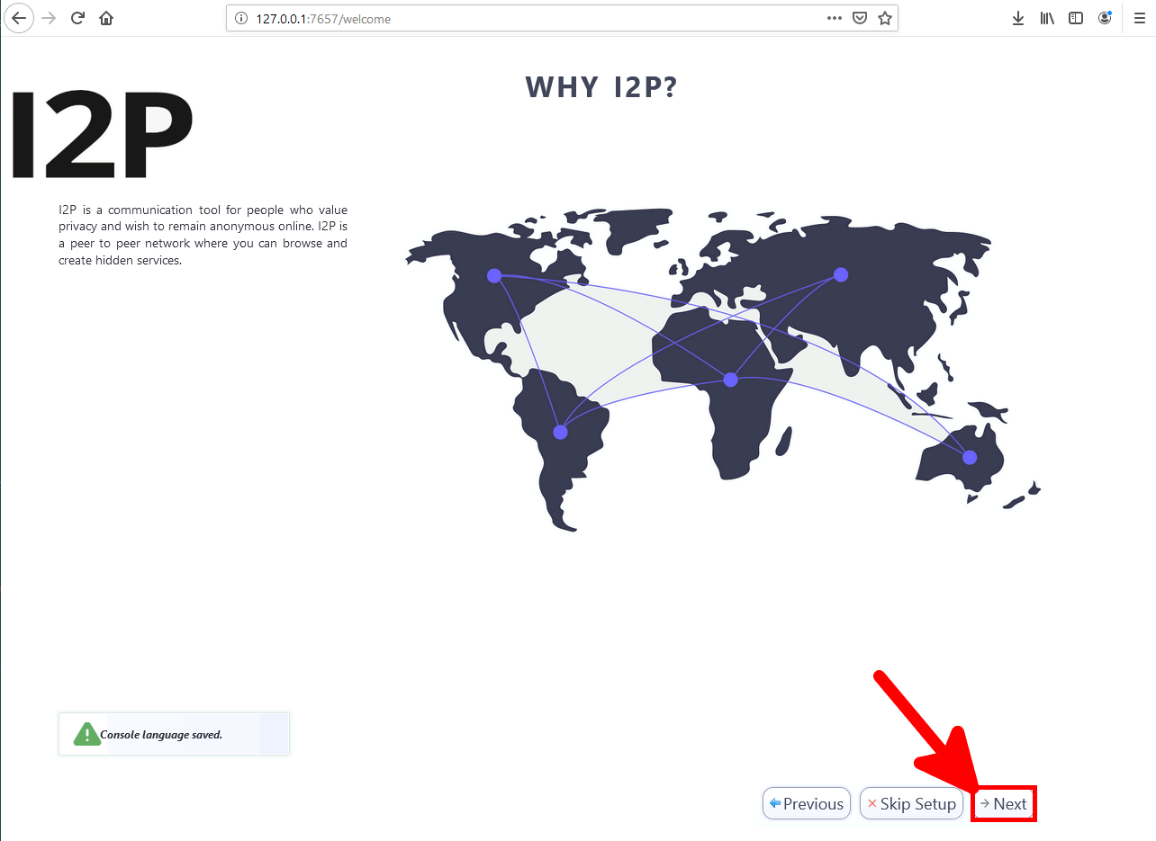Viewport: 1156px width, 841px height.
Task: Open page actions three-dot menu
Action: pyautogui.click(x=835, y=18)
